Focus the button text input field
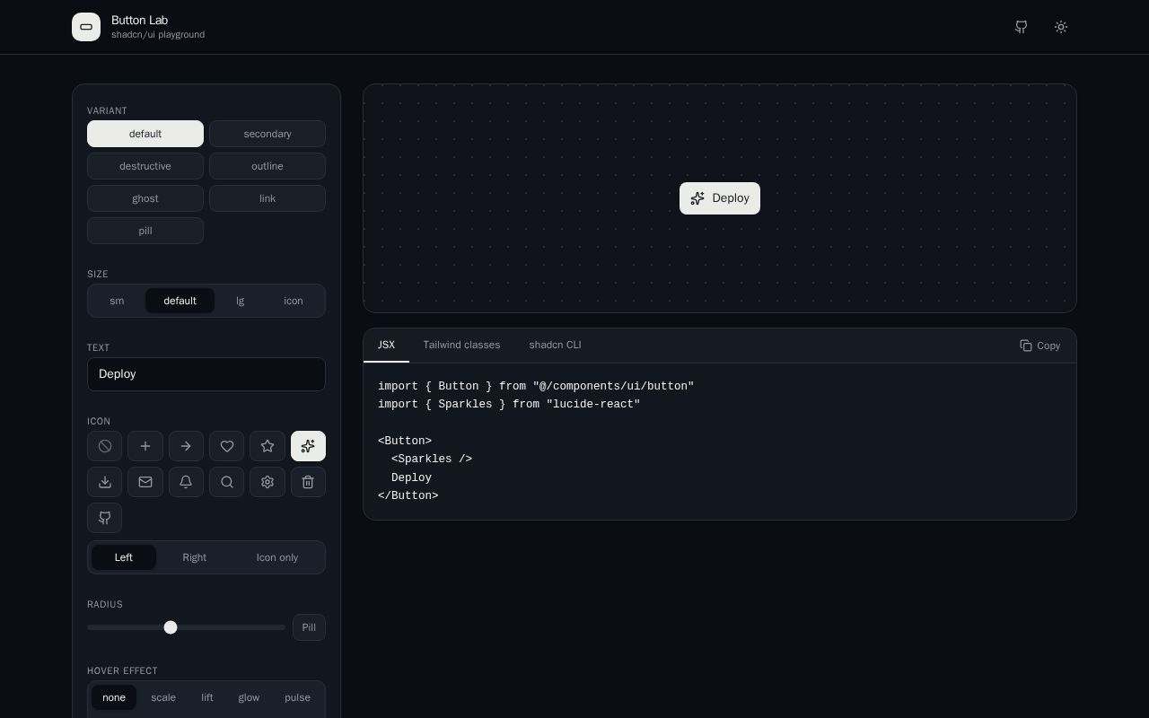Image resolution: width=1149 pixels, height=718 pixels. (x=206, y=374)
